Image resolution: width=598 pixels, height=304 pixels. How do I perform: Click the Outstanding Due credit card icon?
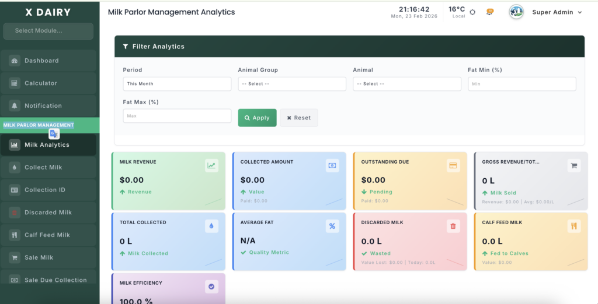pos(453,165)
